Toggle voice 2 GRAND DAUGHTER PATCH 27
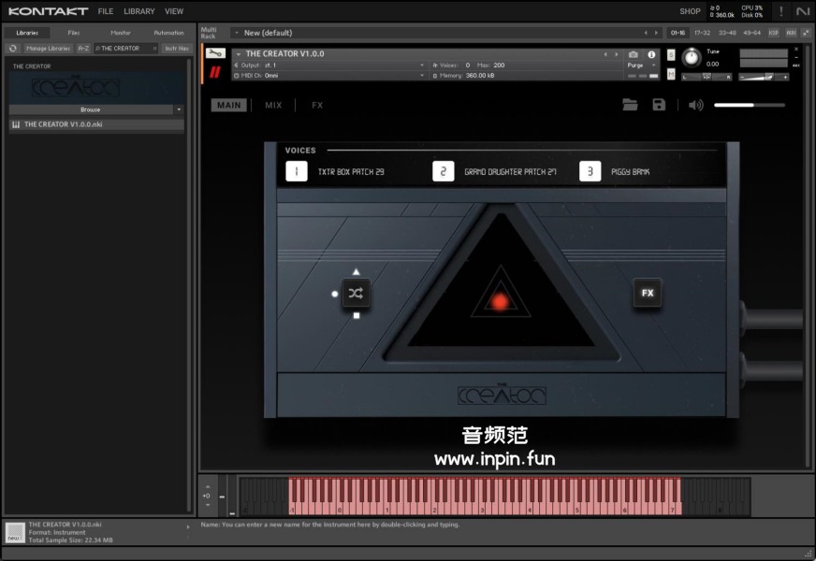816x561 pixels. (x=444, y=171)
